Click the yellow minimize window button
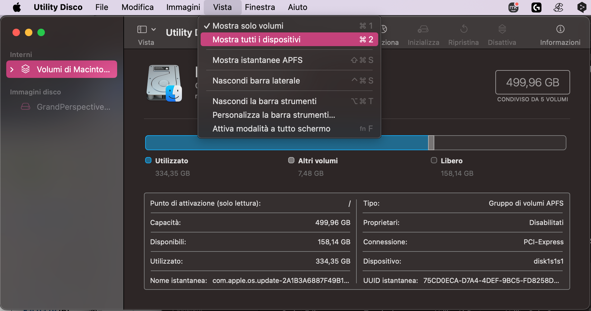591x311 pixels. click(29, 32)
